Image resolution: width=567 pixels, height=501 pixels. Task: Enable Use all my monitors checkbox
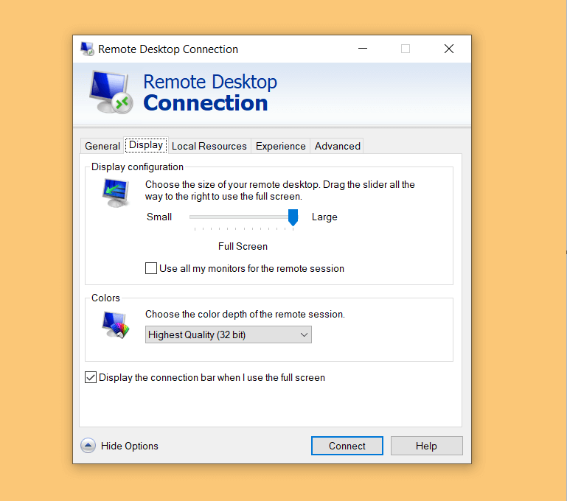click(x=151, y=268)
